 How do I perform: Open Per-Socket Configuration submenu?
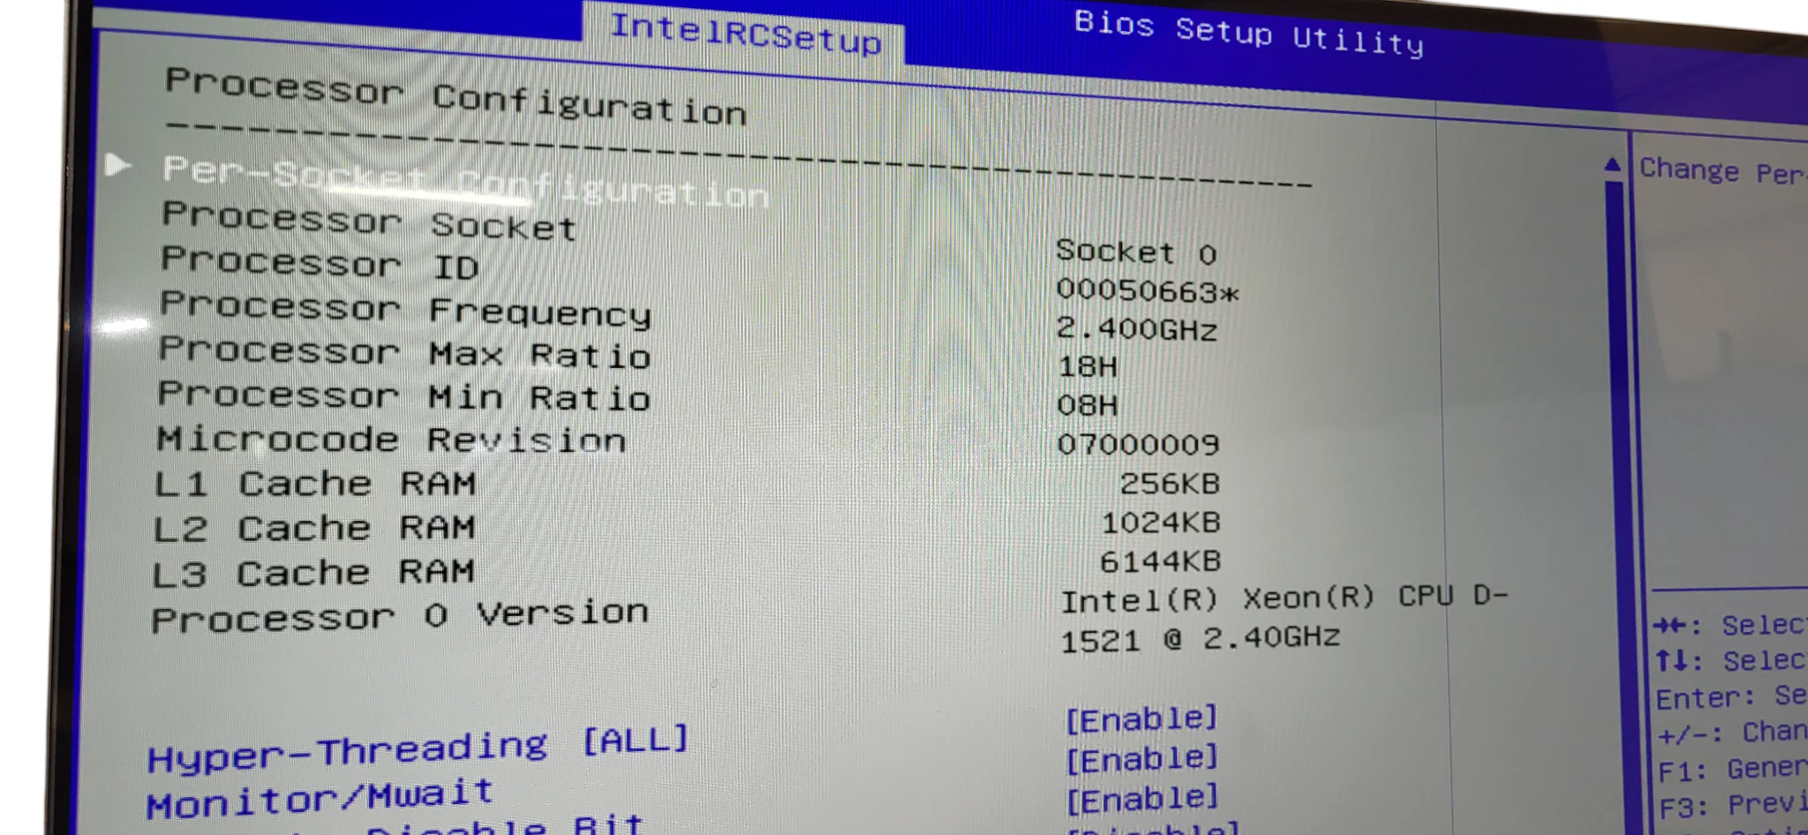pyautogui.click(x=465, y=180)
